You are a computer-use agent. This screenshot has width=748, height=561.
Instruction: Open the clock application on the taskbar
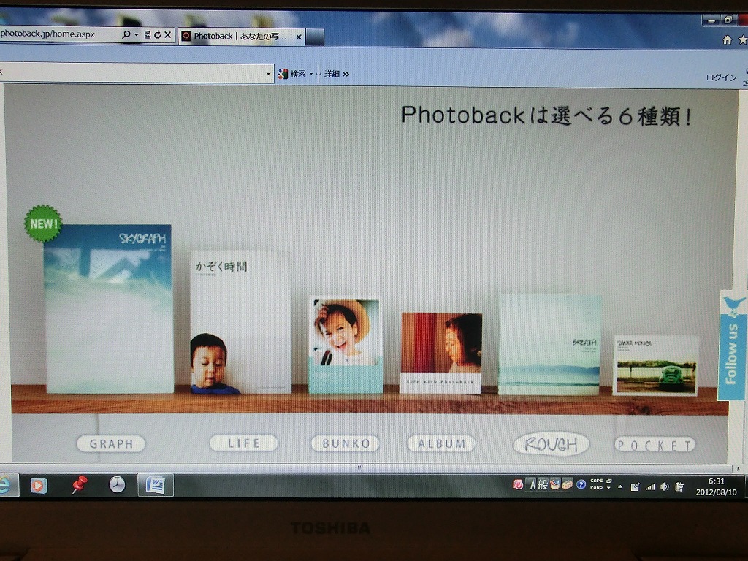coord(117,485)
